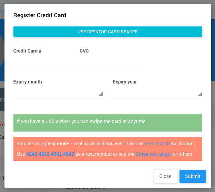The height and width of the screenshot is (192, 215).
Task: Click the Expiry year dropdown arrow triangle
Action: click(200, 94)
